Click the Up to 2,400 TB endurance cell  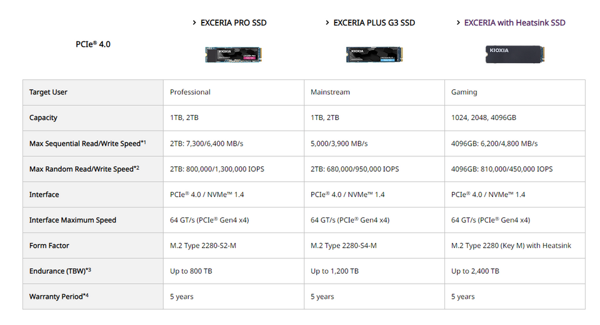point(515,271)
